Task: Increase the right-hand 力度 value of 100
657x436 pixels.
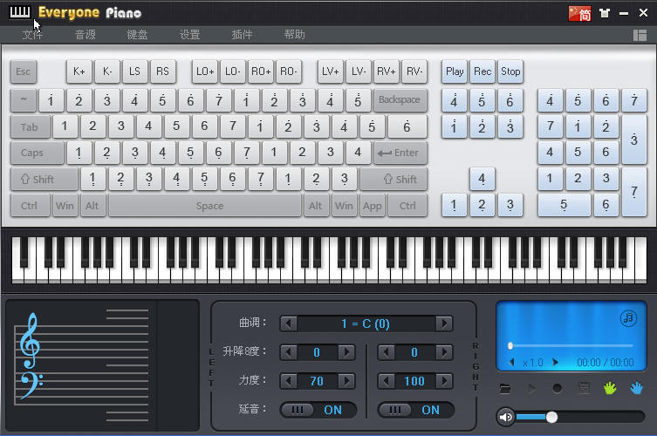Action: [445, 381]
